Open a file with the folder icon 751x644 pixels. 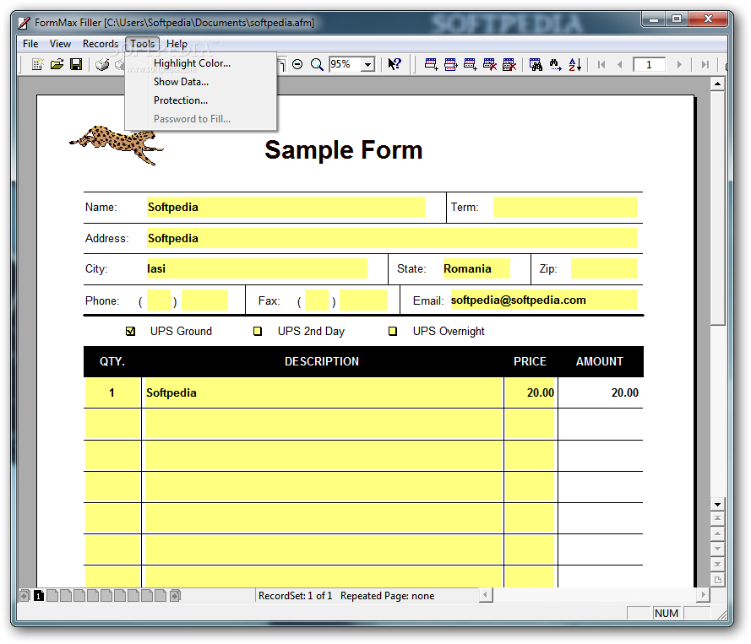point(57,64)
